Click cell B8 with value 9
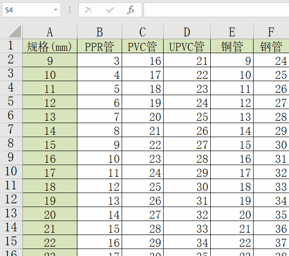Image resolution: width=289 pixels, height=256 pixels. (x=100, y=144)
